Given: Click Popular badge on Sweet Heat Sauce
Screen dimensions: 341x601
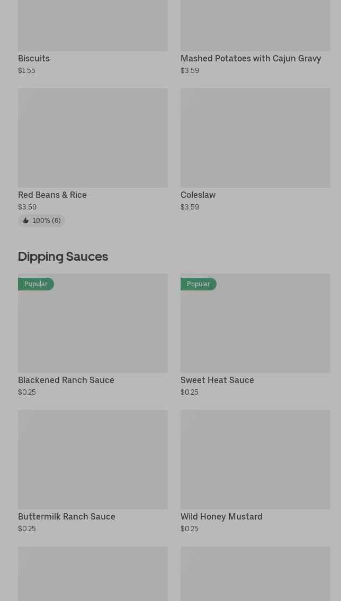Looking at the screenshot, I should click(199, 284).
